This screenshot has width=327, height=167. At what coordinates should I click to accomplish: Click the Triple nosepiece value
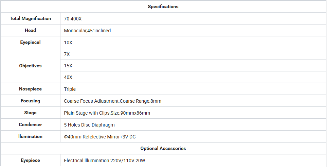click(70, 89)
